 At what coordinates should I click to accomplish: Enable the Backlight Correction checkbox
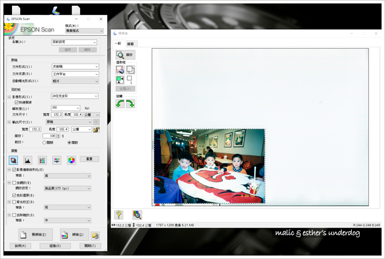click(x=14, y=202)
